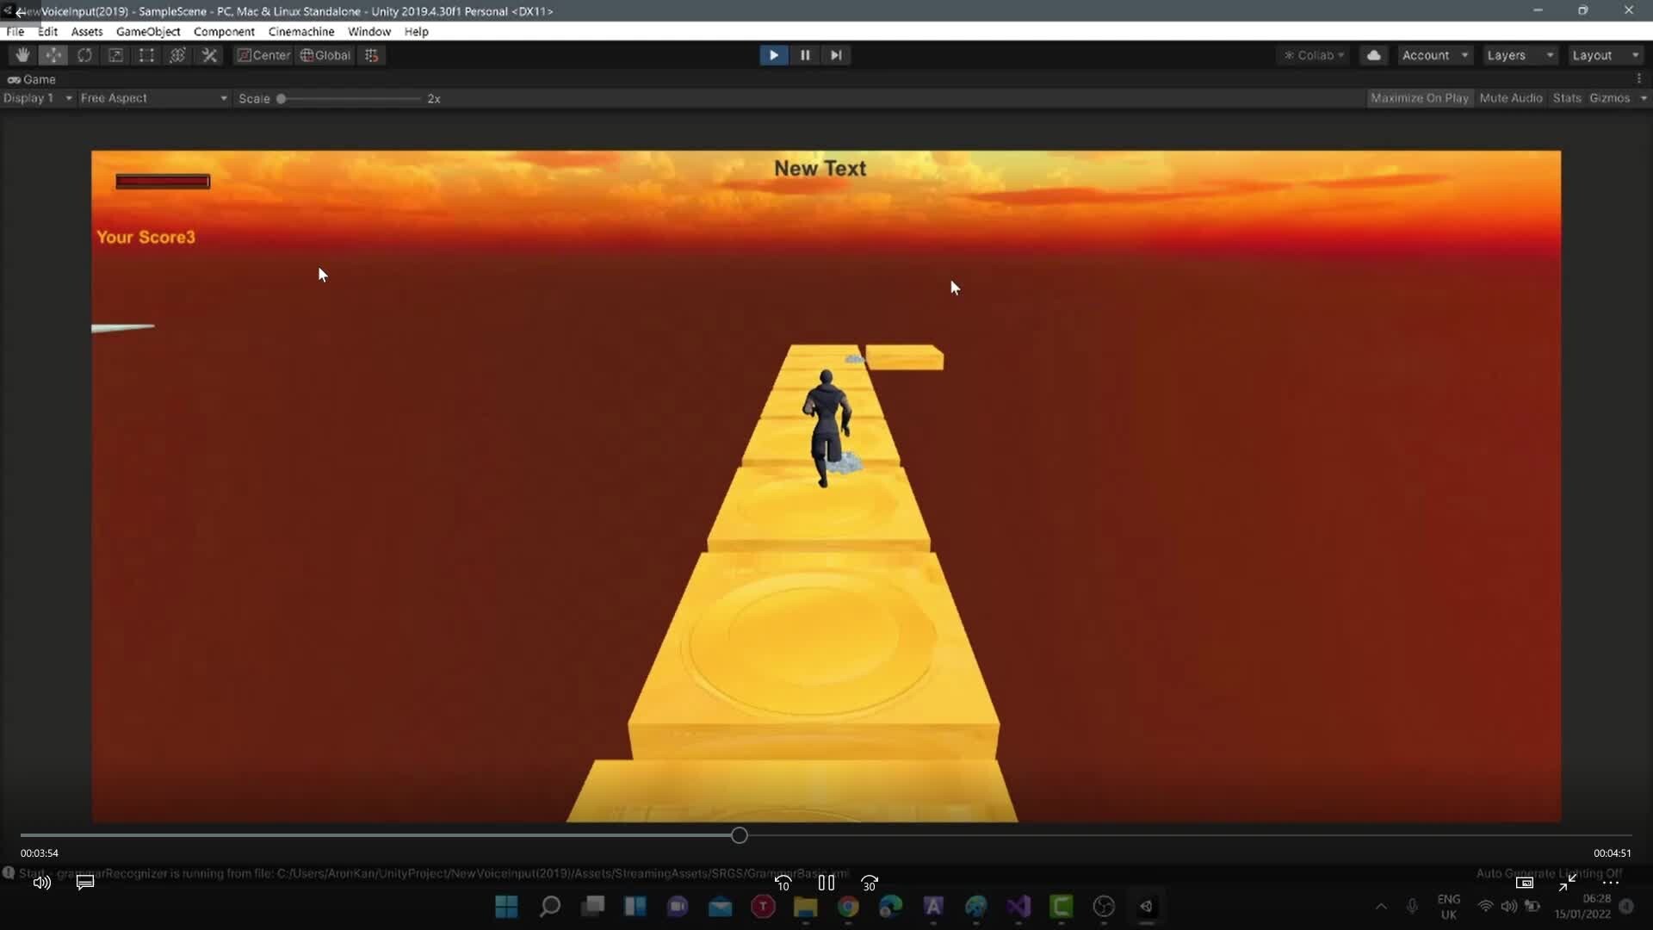Select the Rotate tool
Image resolution: width=1653 pixels, height=930 pixels.
tap(84, 54)
